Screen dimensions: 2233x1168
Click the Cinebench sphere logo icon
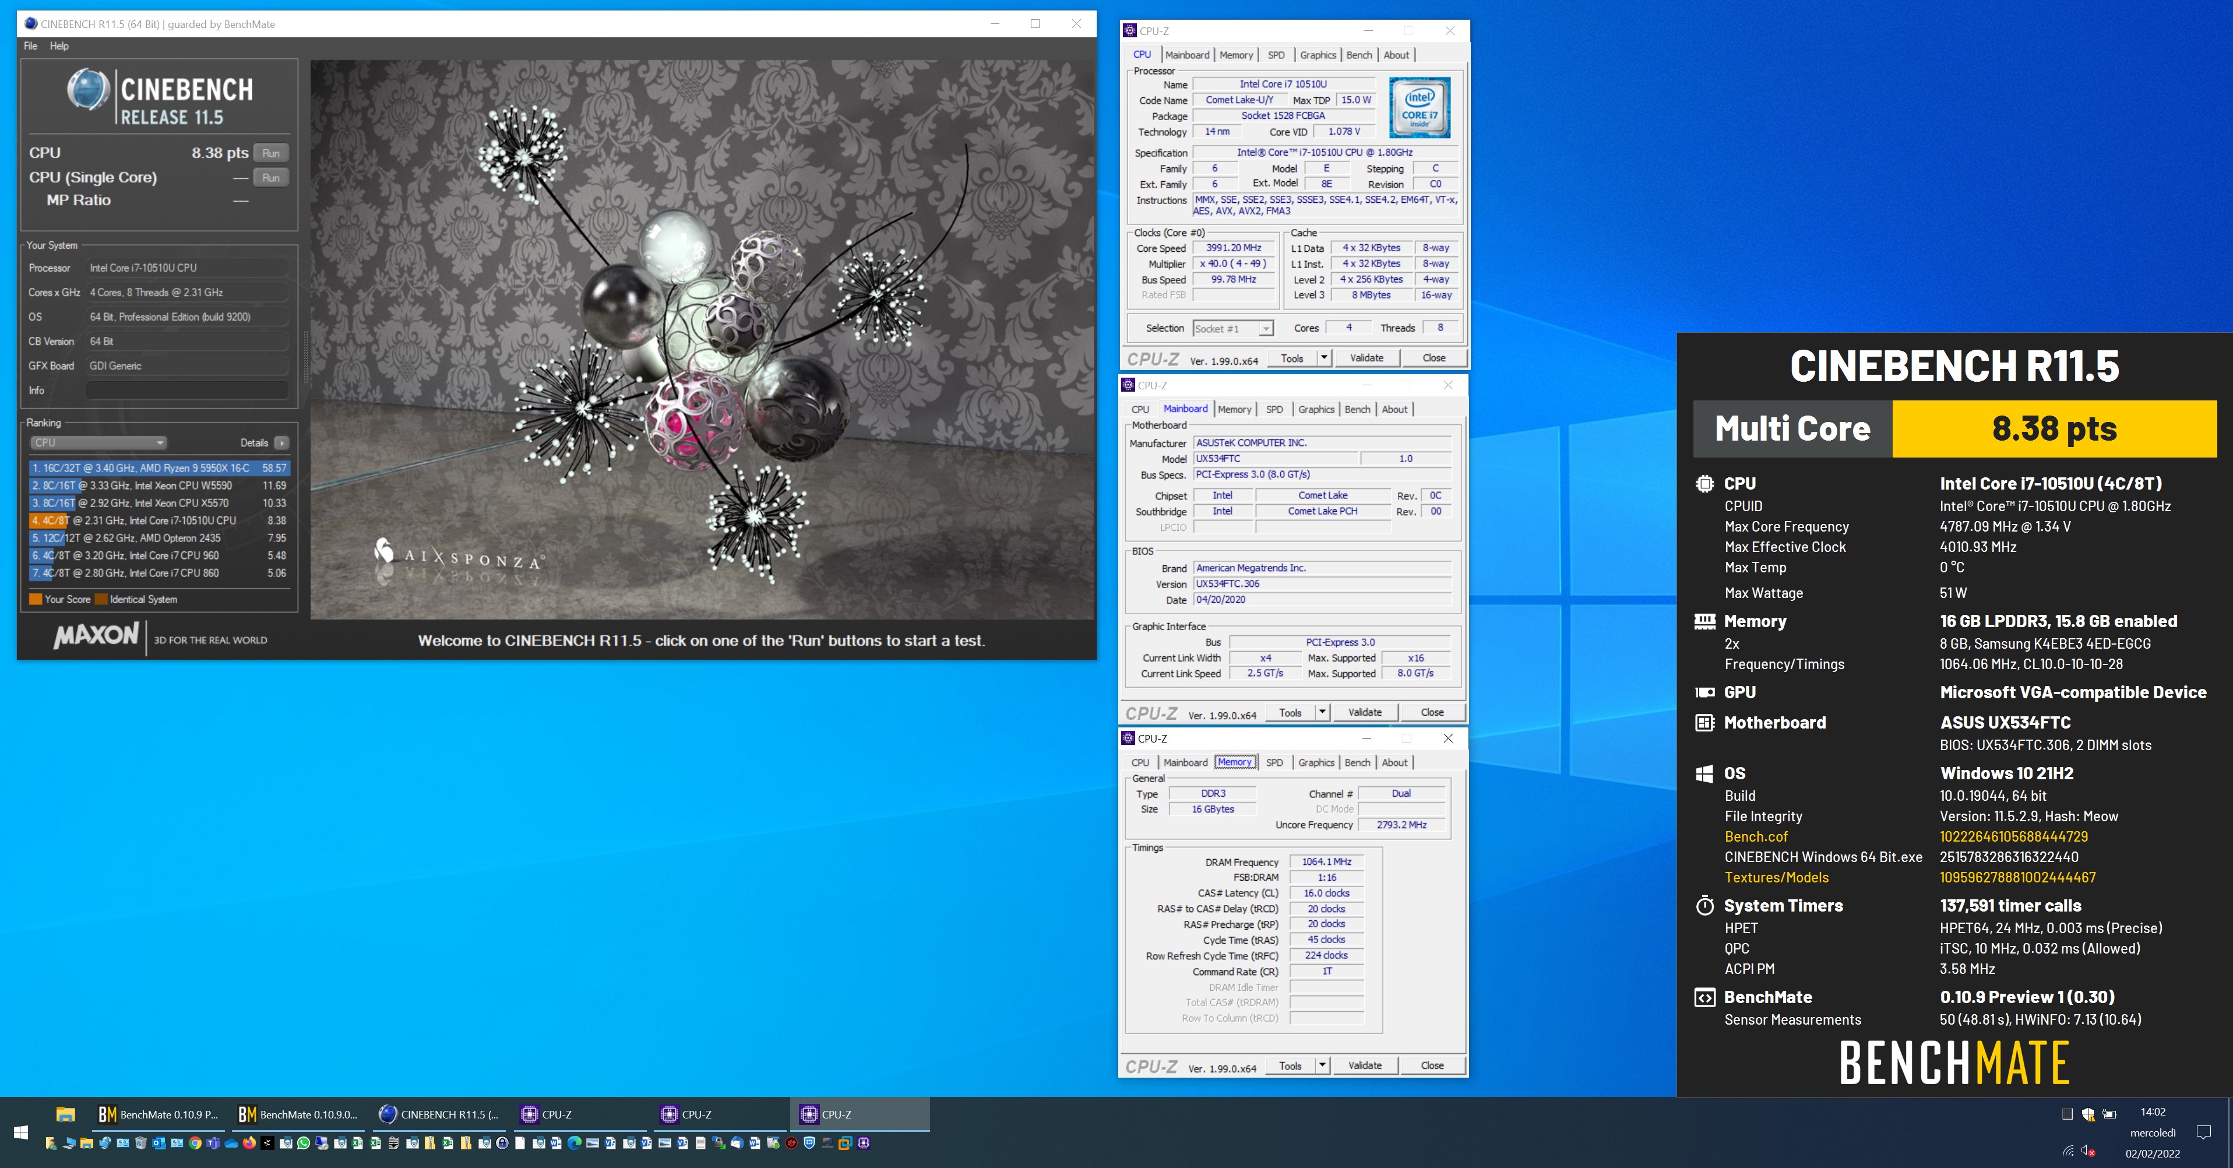pos(87,89)
